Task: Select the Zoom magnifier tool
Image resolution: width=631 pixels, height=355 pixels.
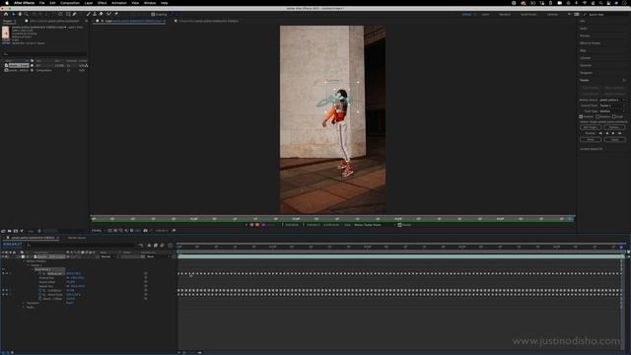Action: pos(27,14)
